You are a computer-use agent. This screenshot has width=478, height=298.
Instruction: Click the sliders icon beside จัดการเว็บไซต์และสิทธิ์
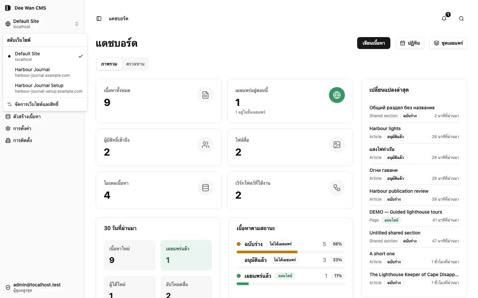tap(10, 104)
